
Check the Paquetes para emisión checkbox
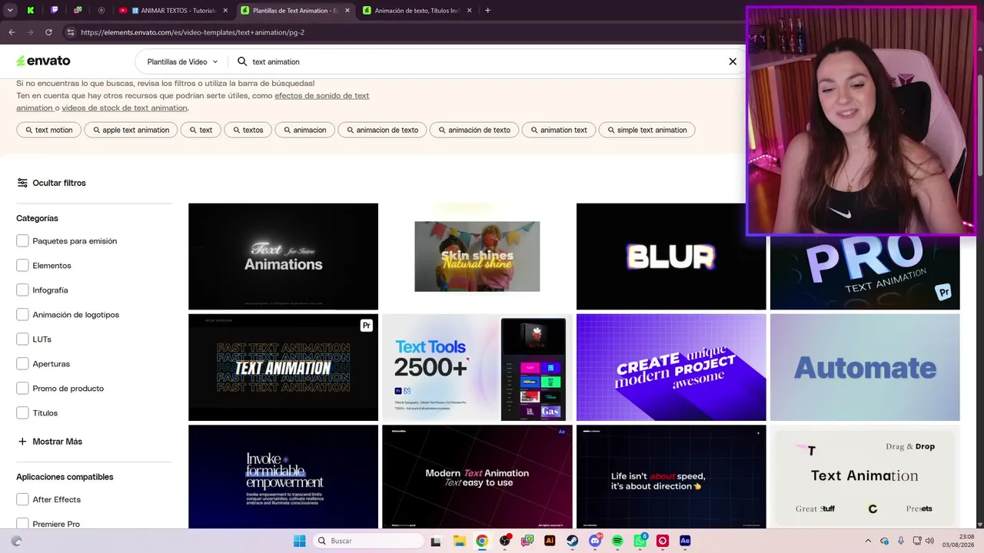(22, 241)
